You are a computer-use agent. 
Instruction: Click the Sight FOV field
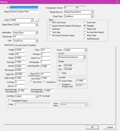(x=20, y=74)
